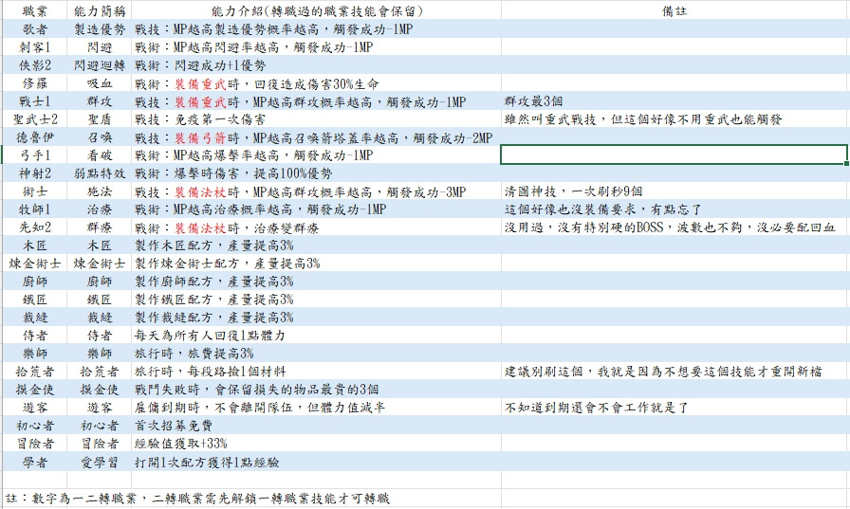The height and width of the screenshot is (509, 850).
Task: Select the remark starting with 雖然叫重武戰技
Action: click(674, 118)
